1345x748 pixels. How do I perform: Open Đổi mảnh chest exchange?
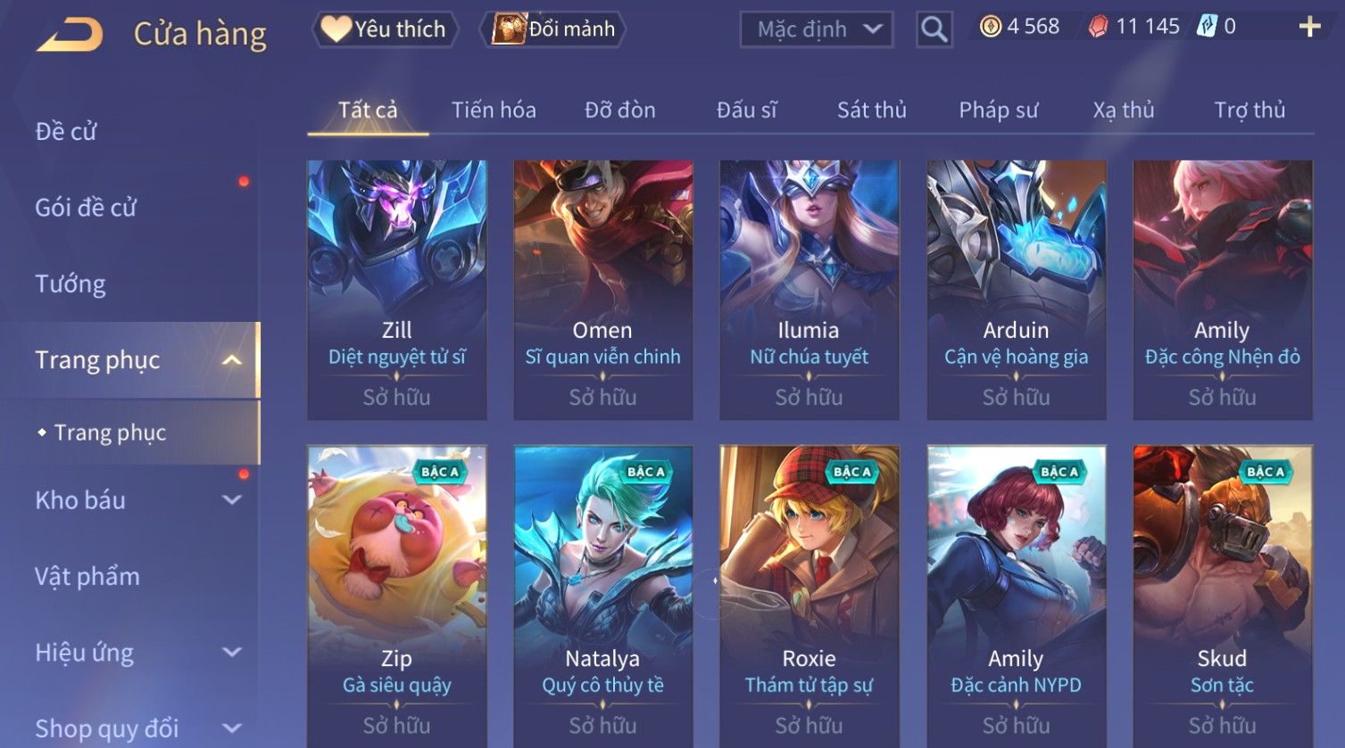click(x=553, y=29)
